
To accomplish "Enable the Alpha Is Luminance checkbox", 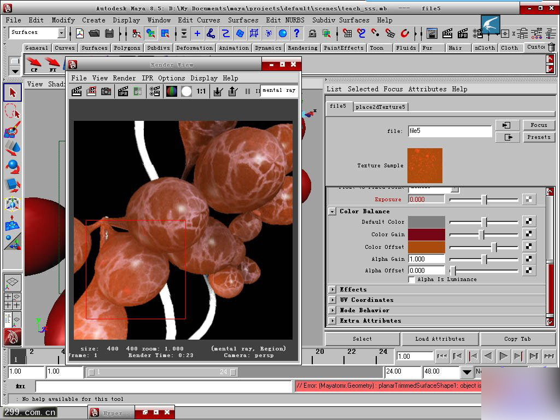I will 412,279.
